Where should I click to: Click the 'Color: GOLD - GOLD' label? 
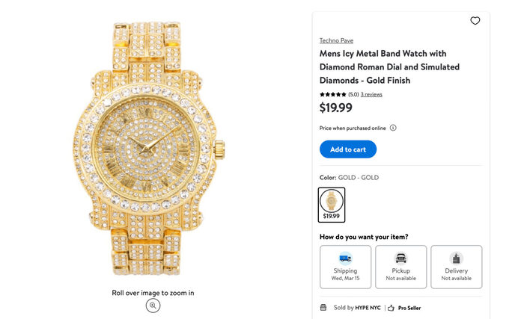point(349,178)
